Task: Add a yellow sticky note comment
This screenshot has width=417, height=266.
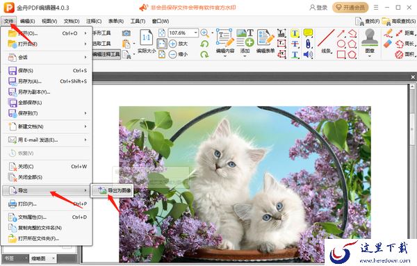Action: (x=308, y=33)
